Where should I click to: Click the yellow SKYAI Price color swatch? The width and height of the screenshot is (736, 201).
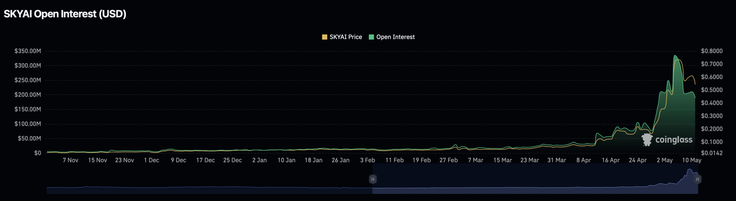325,37
